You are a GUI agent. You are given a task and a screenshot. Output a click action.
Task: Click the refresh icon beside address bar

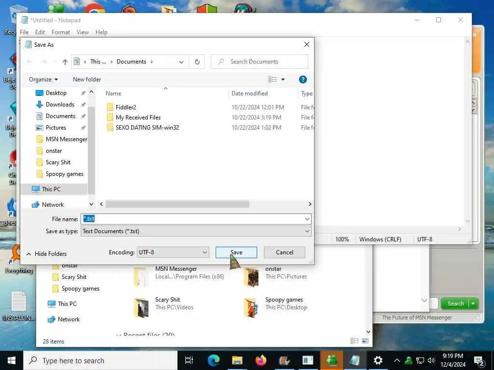[197, 62]
